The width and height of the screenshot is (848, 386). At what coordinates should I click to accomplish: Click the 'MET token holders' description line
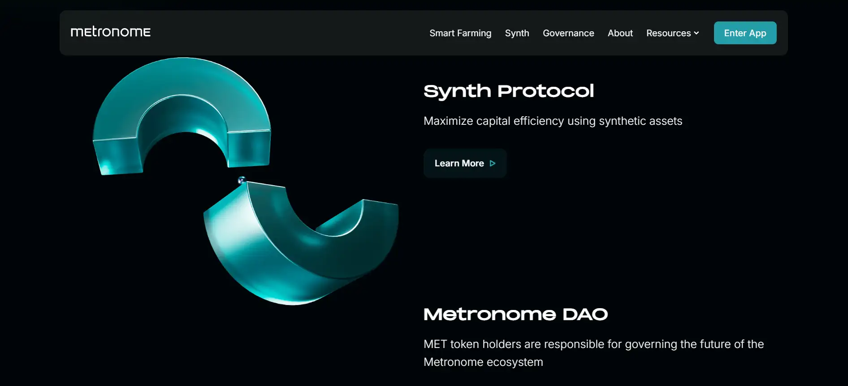(x=593, y=344)
